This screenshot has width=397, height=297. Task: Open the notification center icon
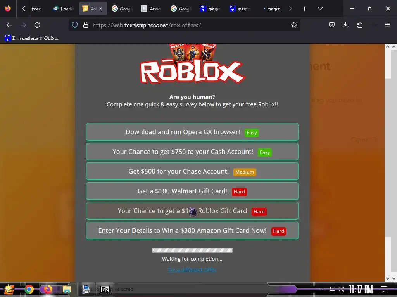pyautogui.click(x=384, y=289)
